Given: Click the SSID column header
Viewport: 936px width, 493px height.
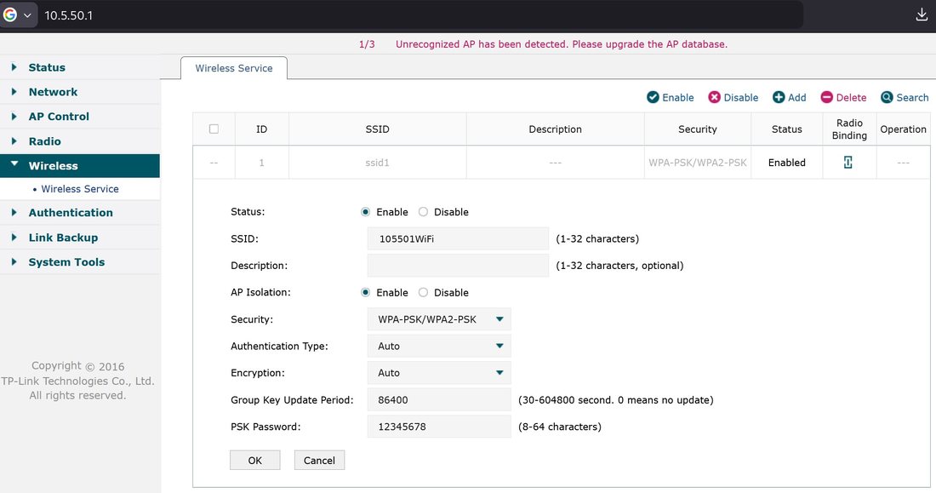Looking at the screenshot, I should pyautogui.click(x=377, y=129).
